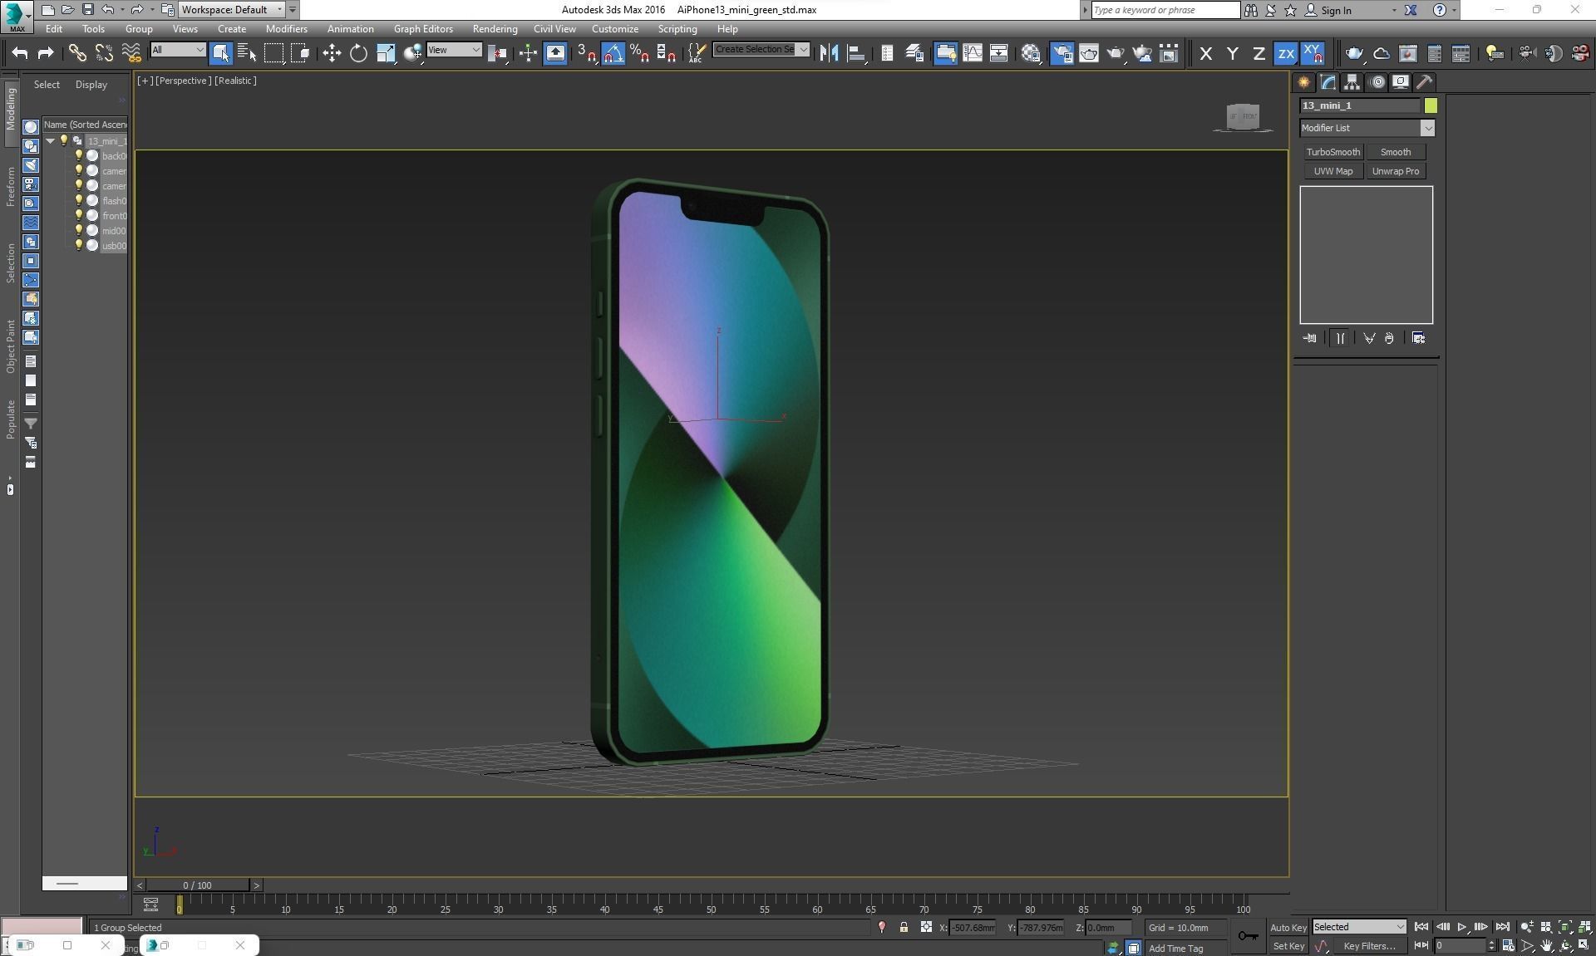Click Configure Modifier Sets icon
This screenshot has width=1596, height=956.
1418,338
